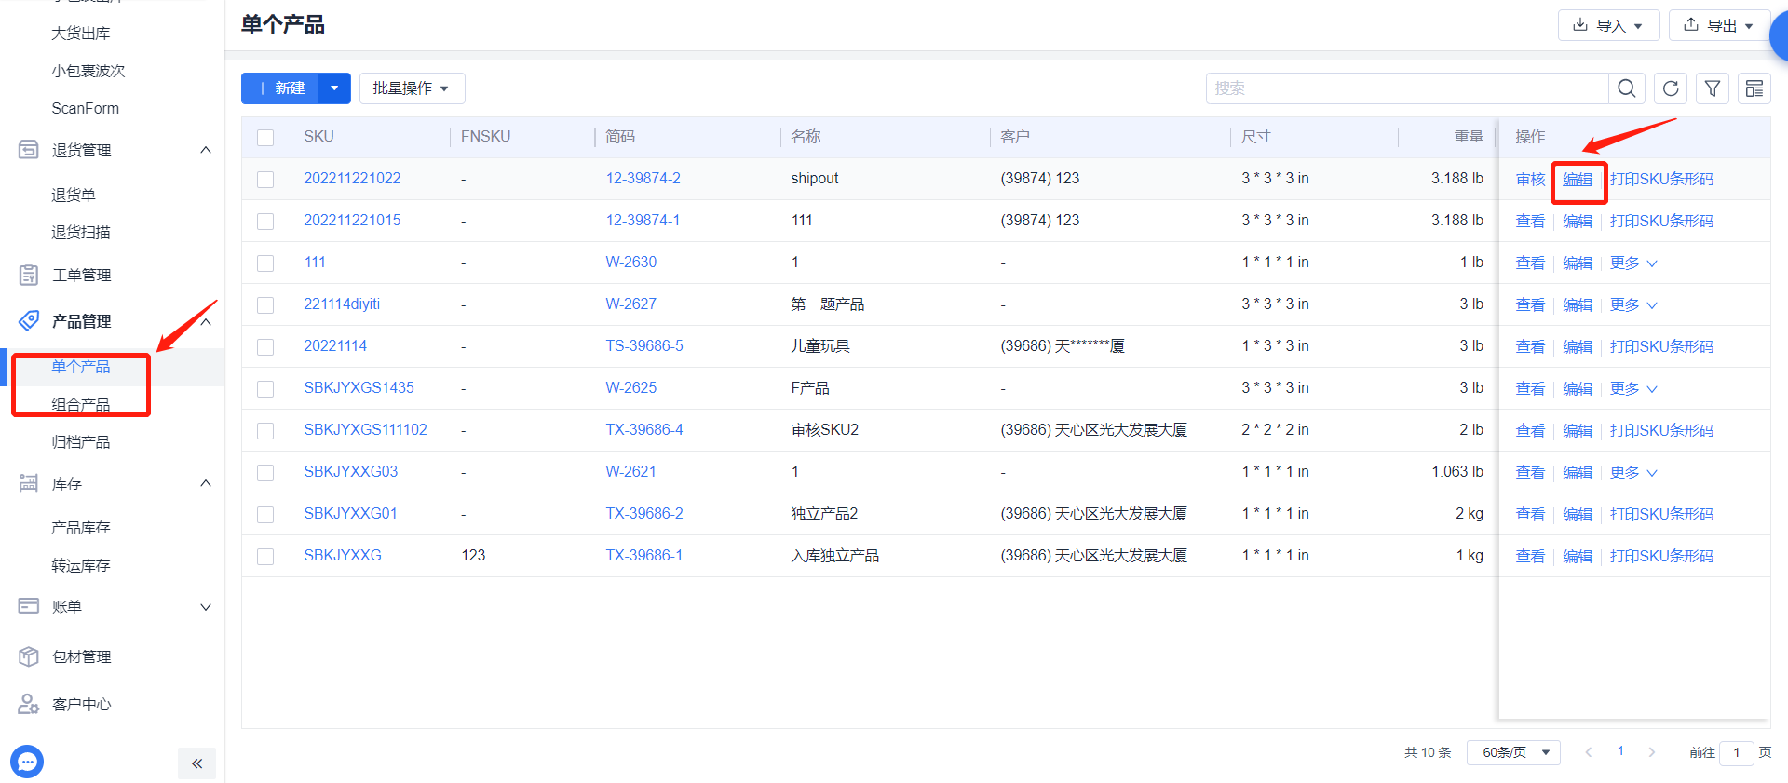The width and height of the screenshot is (1788, 783).
Task: Click the 客户中心 user icon
Action: click(29, 704)
